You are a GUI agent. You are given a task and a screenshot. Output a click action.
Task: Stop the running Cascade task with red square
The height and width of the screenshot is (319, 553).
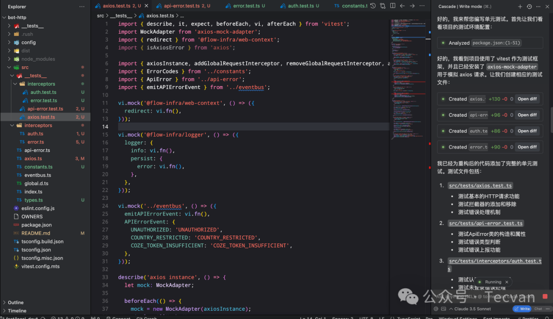(x=545, y=297)
